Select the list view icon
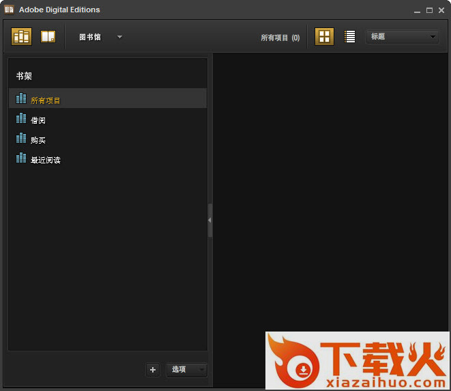 (350, 37)
